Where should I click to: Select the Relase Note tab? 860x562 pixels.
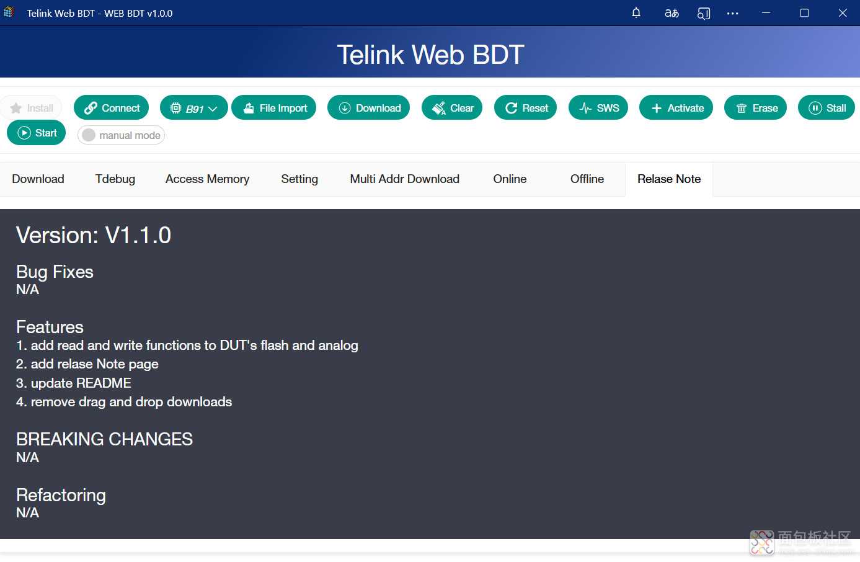tap(669, 179)
